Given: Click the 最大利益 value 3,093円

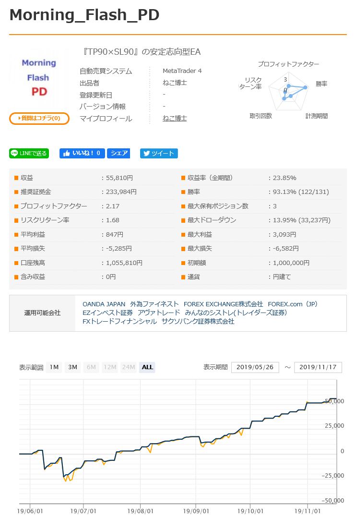Looking at the screenshot, I should [284, 235].
